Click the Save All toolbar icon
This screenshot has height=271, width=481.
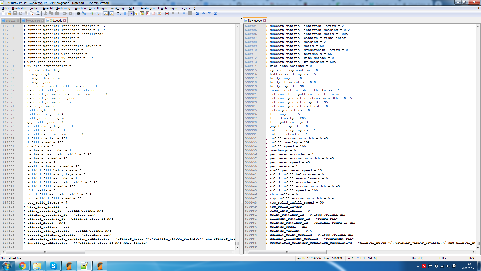[x=21, y=13]
